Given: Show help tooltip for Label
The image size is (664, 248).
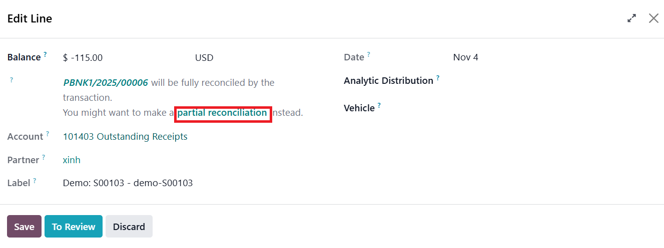Looking at the screenshot, I should [35, 181].
